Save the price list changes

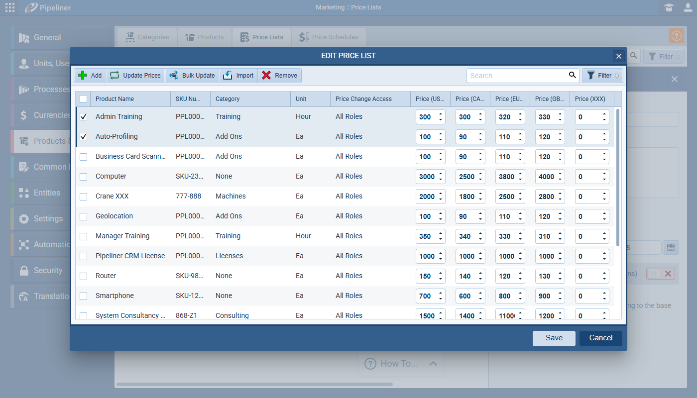pos(554,338)
